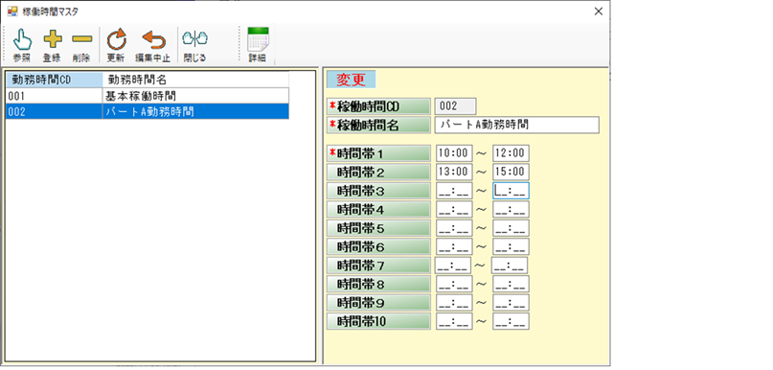Click the 稼働時間名 label

click(378, 126)
